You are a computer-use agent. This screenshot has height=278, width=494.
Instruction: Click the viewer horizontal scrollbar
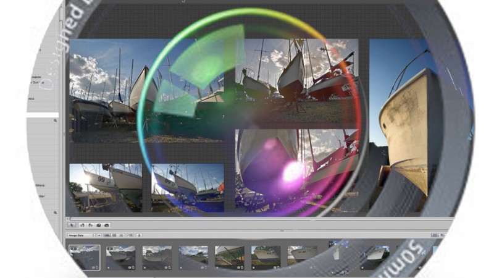point(247,218)
